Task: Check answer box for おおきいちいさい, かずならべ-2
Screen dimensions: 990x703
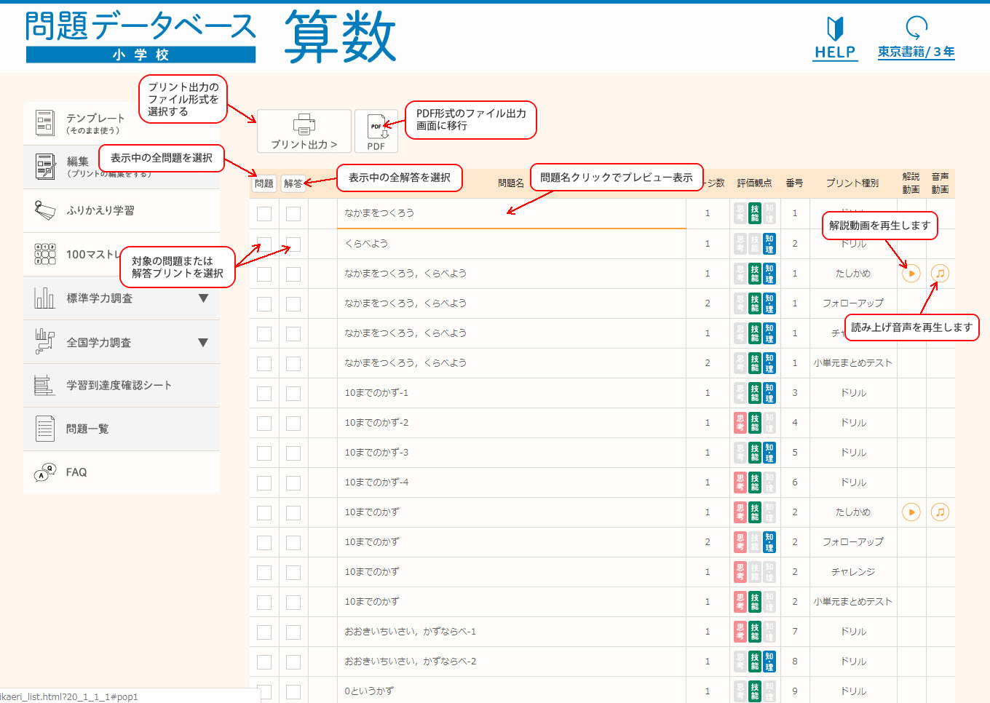Action: 293,662
